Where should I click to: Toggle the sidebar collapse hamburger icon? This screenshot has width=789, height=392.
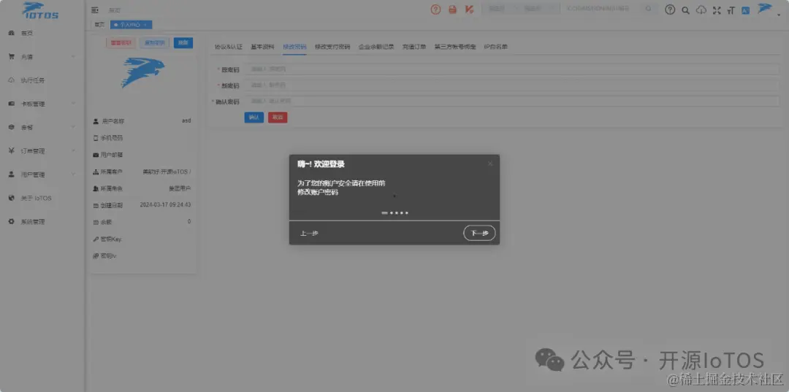94,9
